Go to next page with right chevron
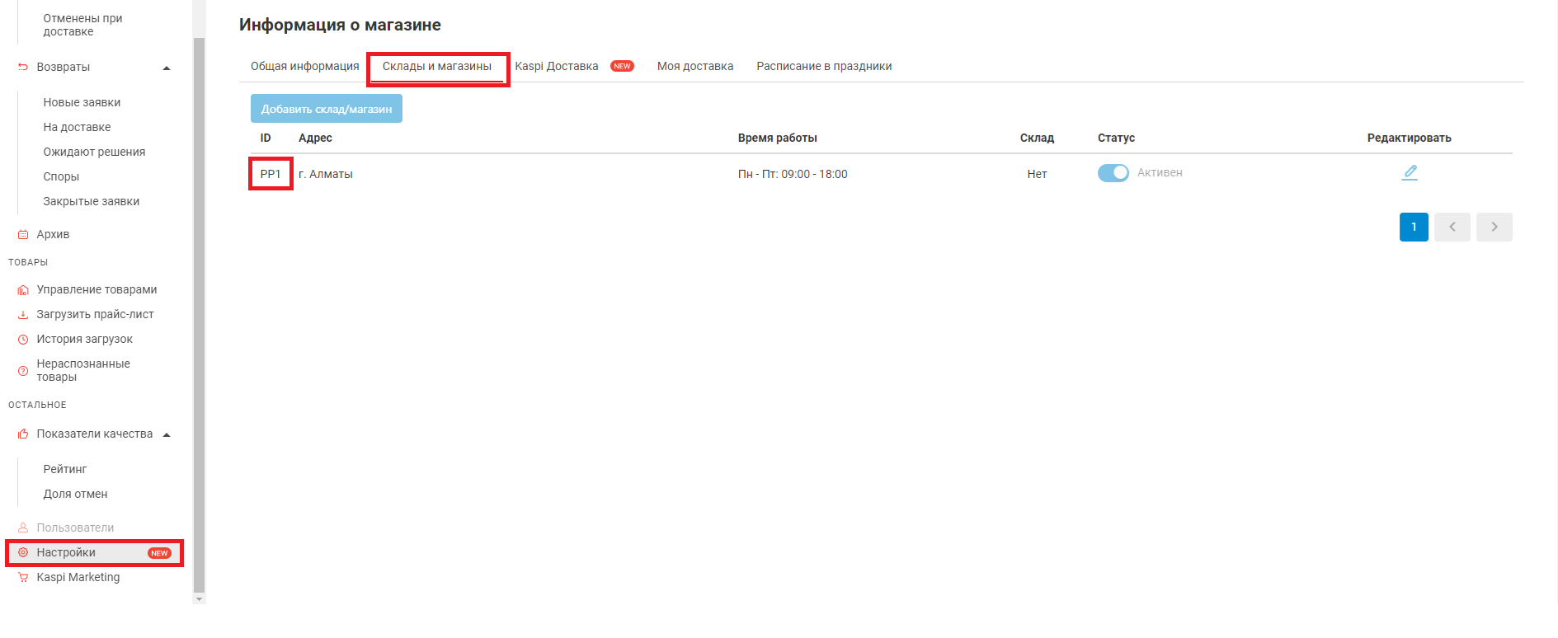This screenshot has width=1558, height=638. [x=1494, y=227]
